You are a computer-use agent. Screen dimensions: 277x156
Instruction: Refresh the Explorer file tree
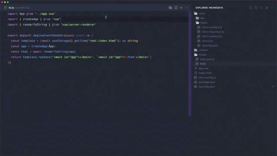tap(261, 8)
